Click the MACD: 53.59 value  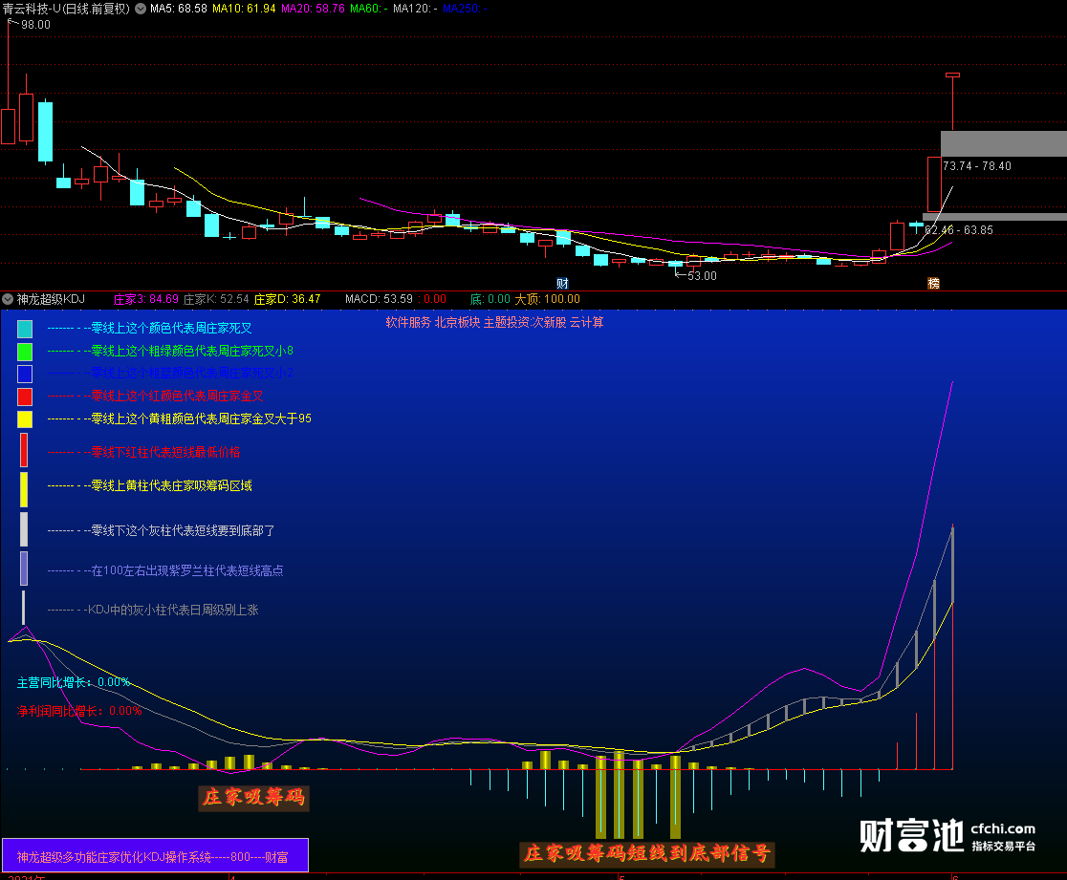(x=379, y=298)
